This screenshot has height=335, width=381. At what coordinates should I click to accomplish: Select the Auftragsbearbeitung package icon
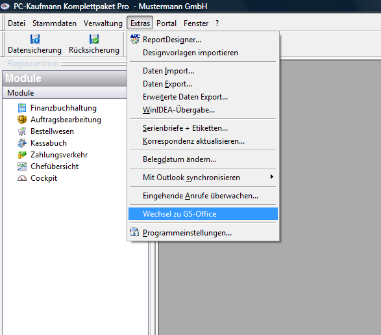coord(22,120)
